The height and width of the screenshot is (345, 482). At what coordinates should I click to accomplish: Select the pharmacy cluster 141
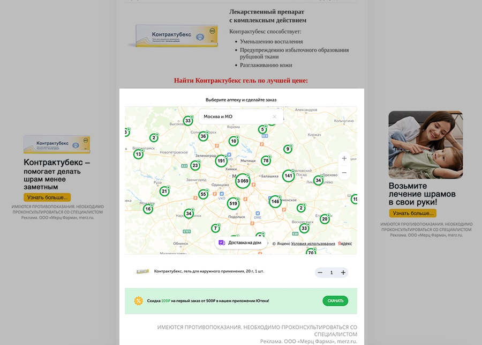pyautogui.click(x=288, y=175)
